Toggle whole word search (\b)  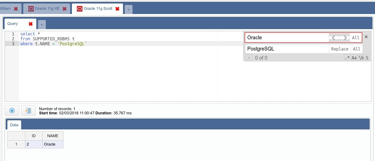(361, 58)
